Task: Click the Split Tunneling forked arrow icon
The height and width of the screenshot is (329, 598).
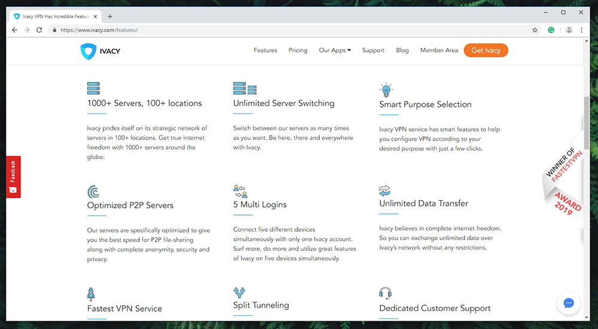Action: tap(239, 293)
